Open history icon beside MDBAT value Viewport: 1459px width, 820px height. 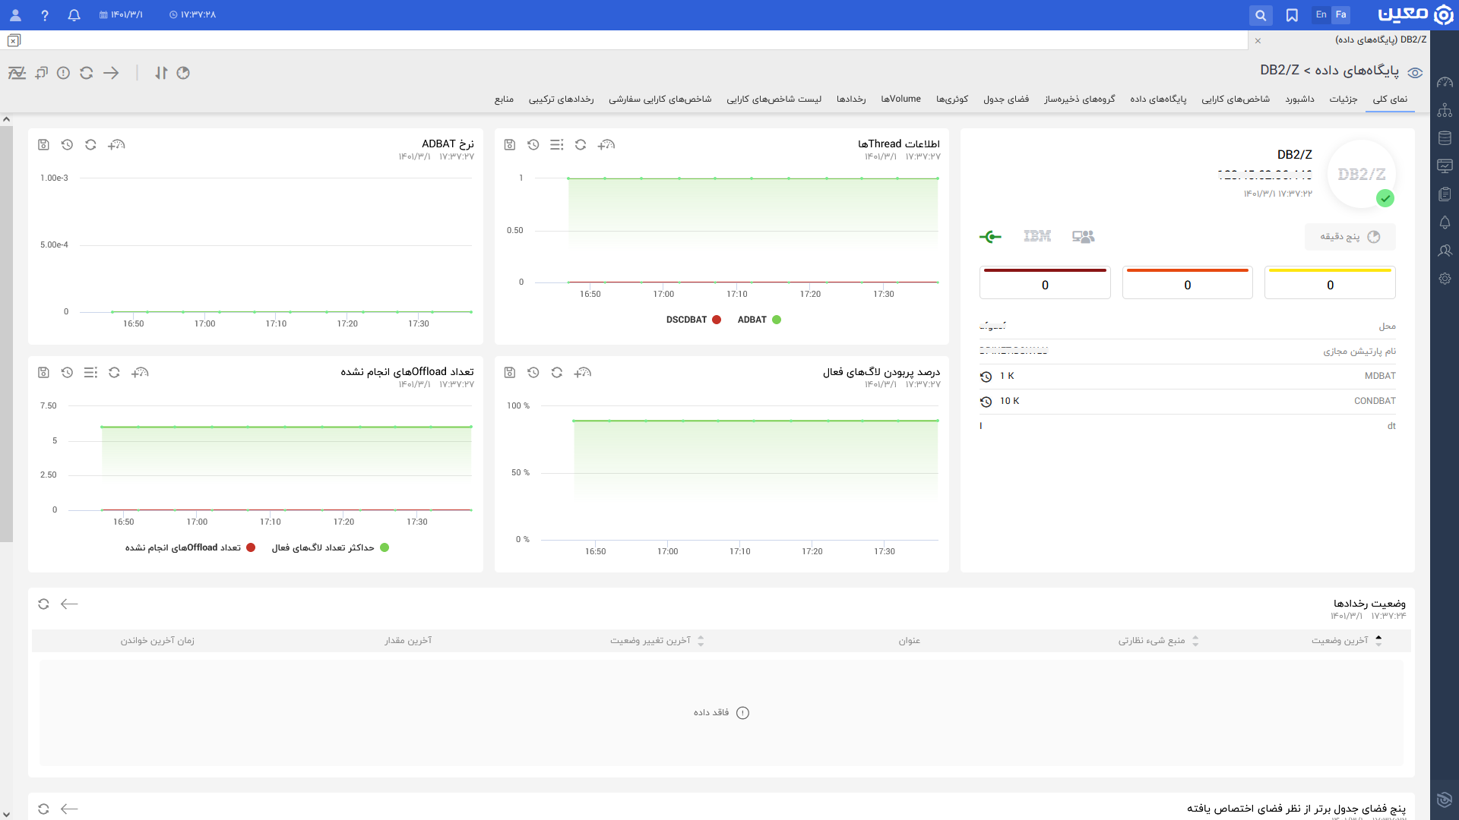tap(986, 377)
